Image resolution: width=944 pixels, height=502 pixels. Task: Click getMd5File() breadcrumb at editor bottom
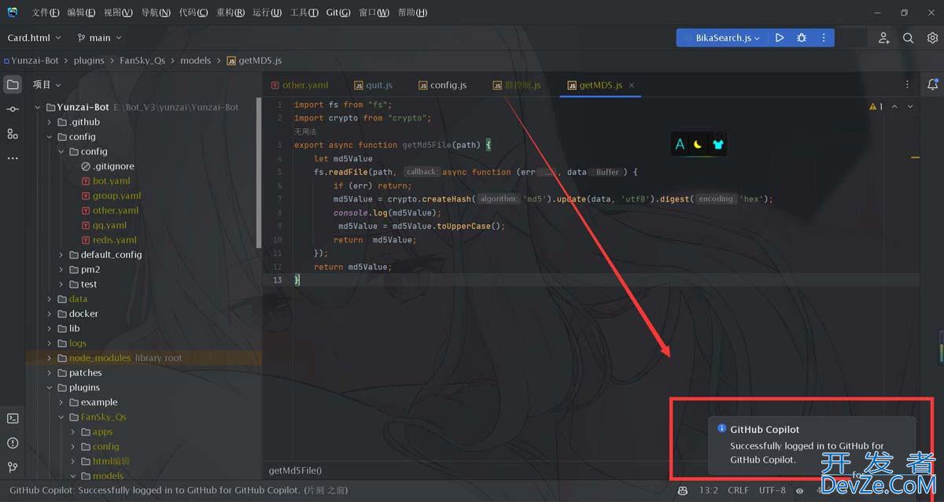click(295, 470)
